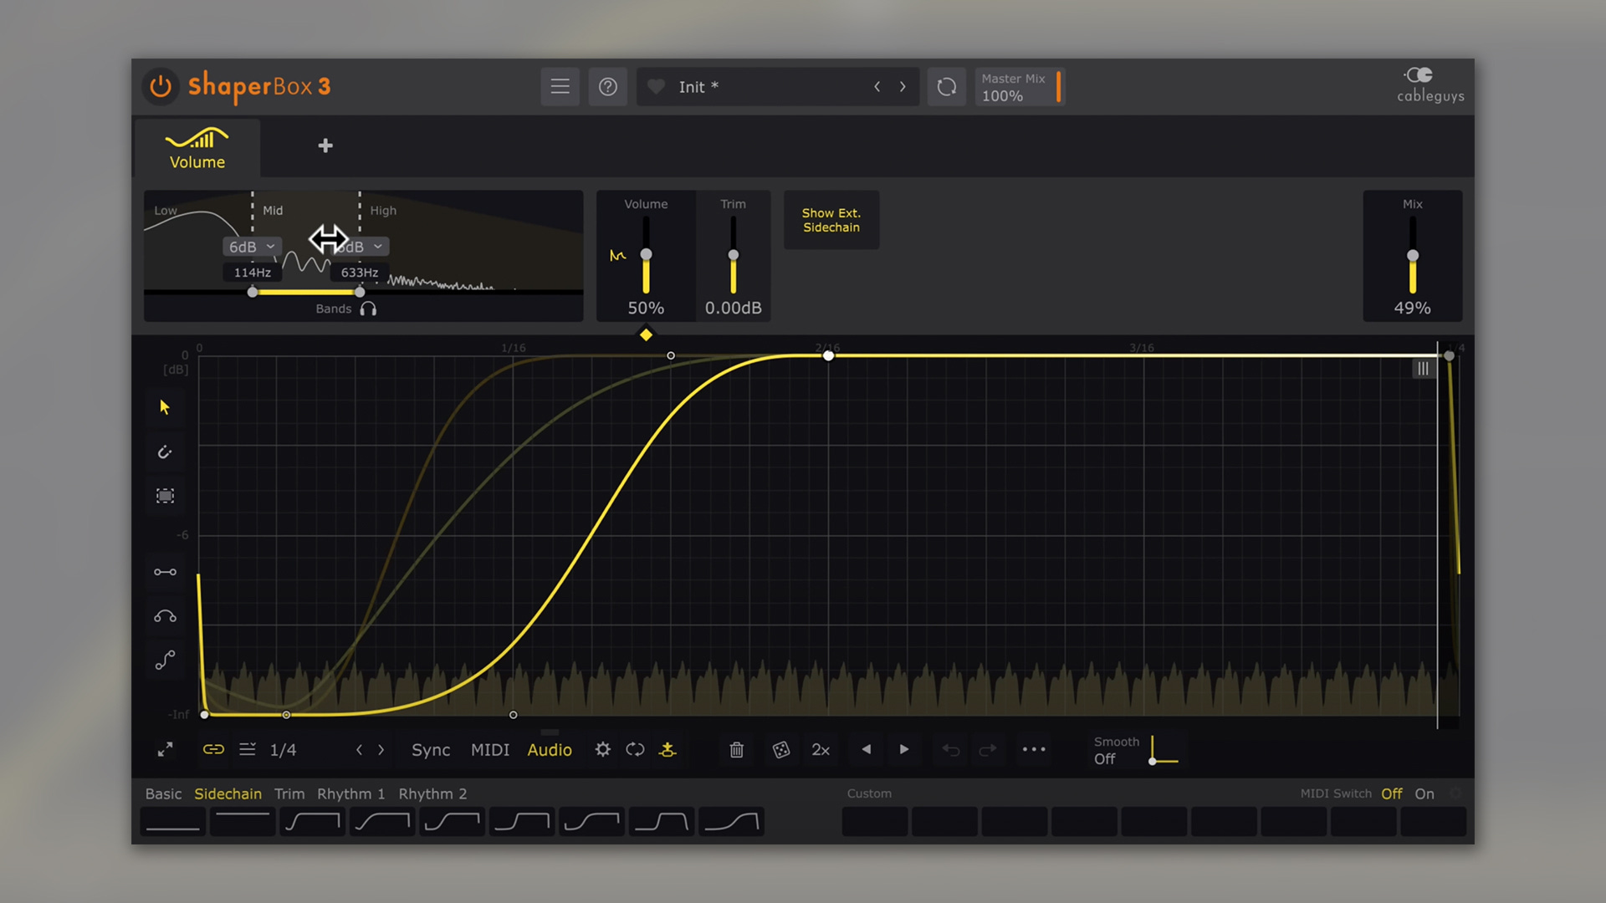Go to next preset arrow
1606x903 pixels.
tap(903, 86)
